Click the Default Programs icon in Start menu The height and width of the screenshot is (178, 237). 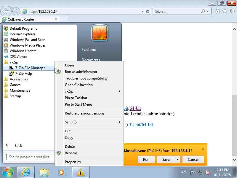click(x=6, y=28)
